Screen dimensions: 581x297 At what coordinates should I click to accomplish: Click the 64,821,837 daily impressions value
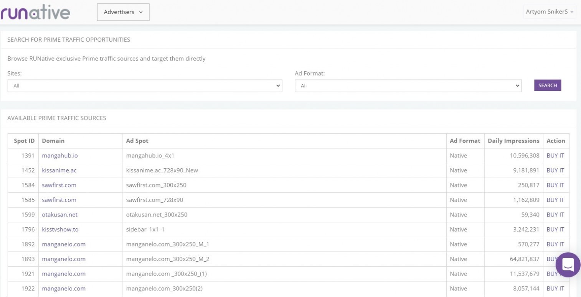point(525,259)
